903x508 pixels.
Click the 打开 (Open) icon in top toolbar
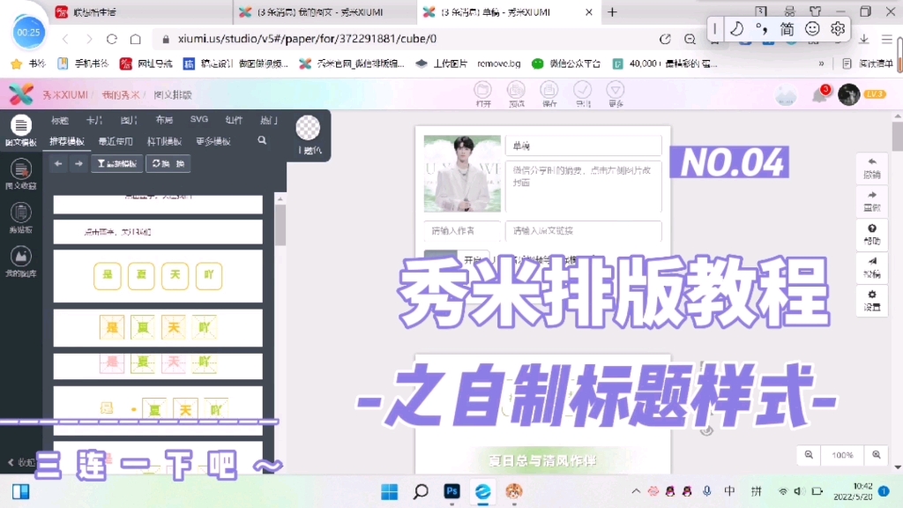(483, 93)
